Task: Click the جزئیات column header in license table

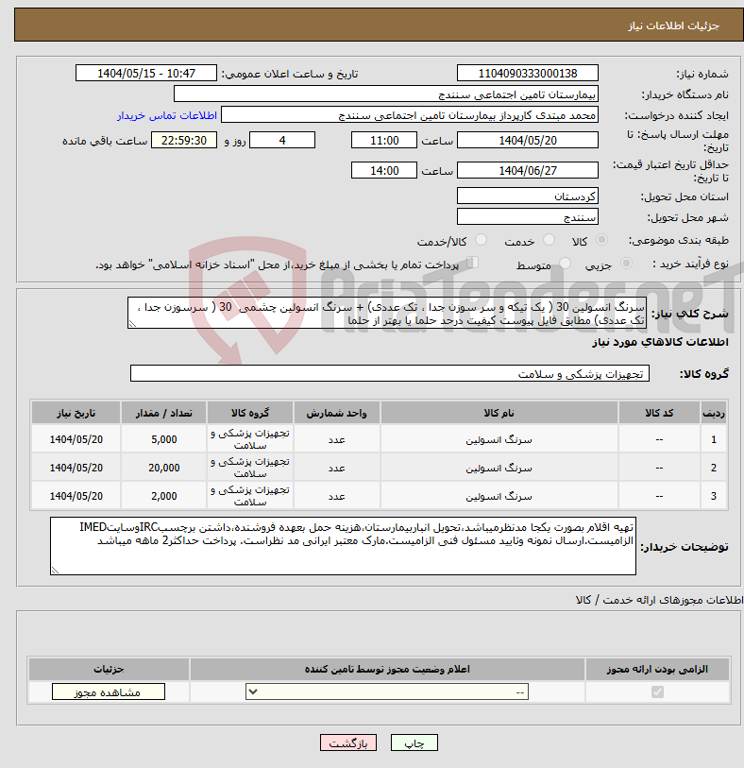Action: tap(109, 669)
